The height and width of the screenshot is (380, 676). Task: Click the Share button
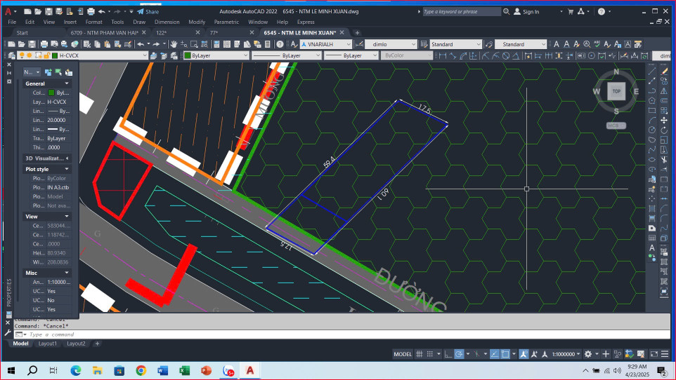(x=148, y=12)
